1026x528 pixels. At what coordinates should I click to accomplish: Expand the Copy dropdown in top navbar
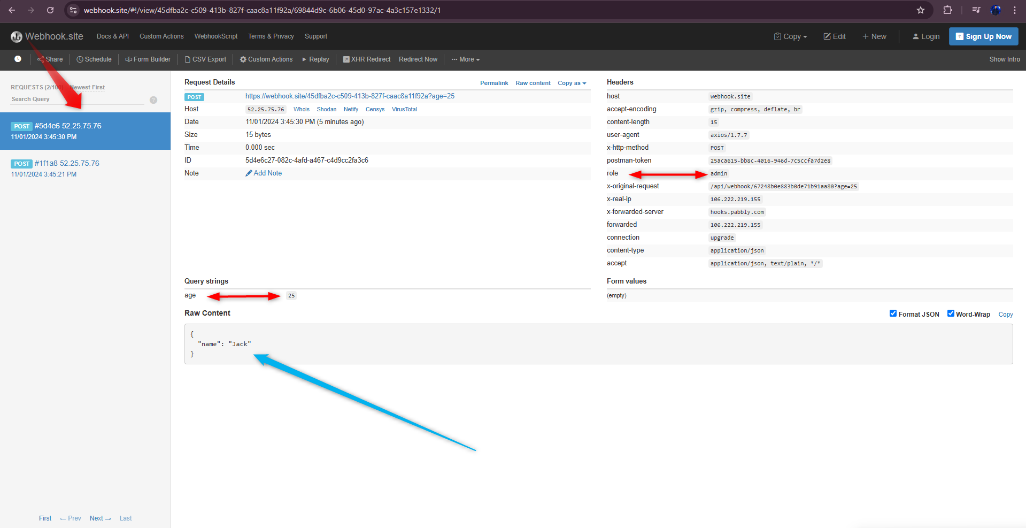[790, 36]
